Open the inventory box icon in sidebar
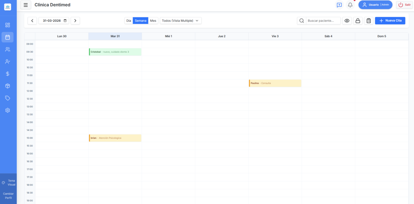Screen dimensions: 414x204 pos(7,86)
